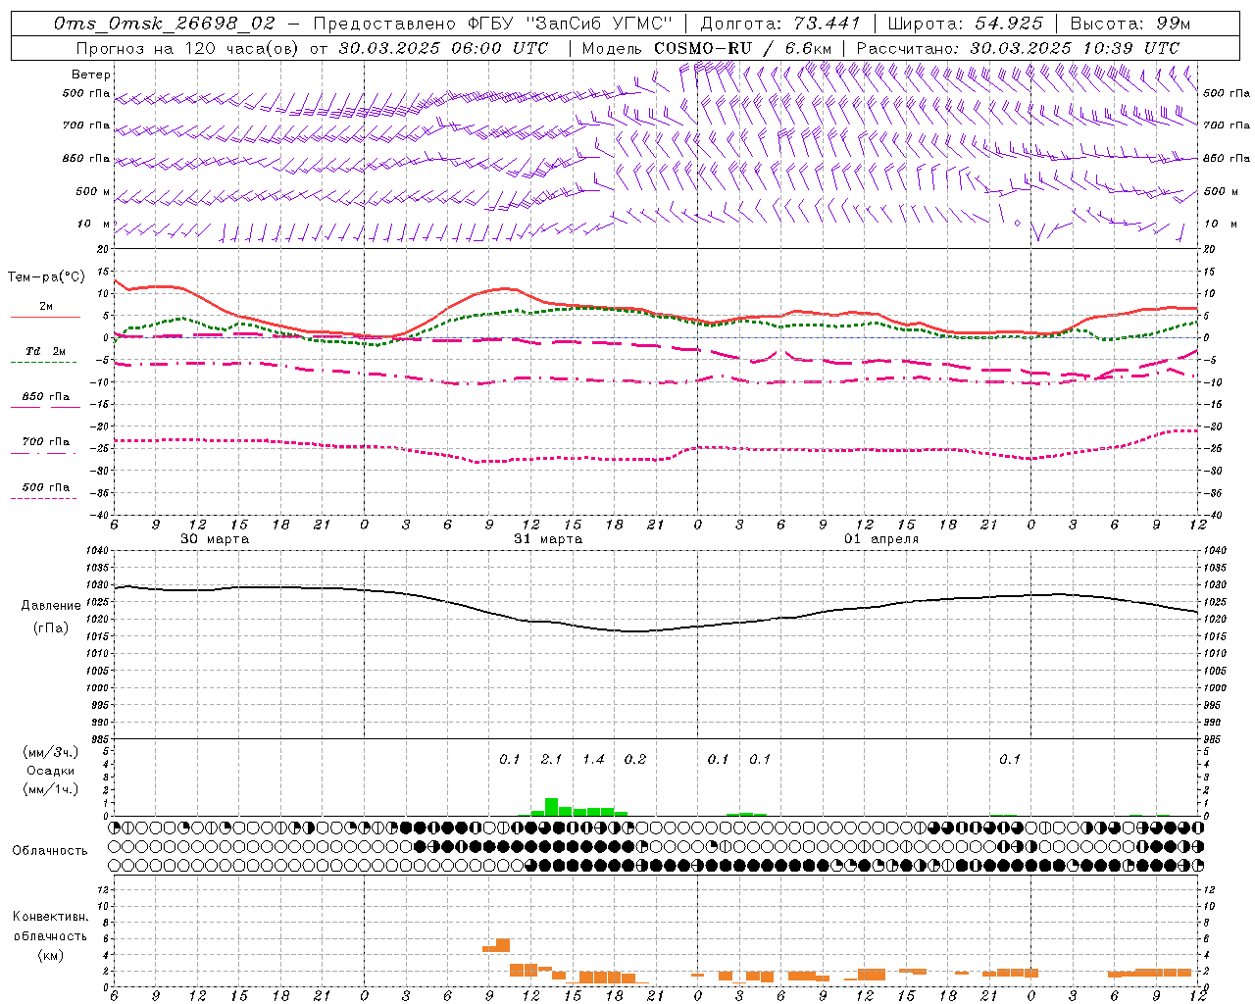The image size is (1255, 1004).
Task: Click the Широта: 54.925 latitude value
Action: (965, 24)
